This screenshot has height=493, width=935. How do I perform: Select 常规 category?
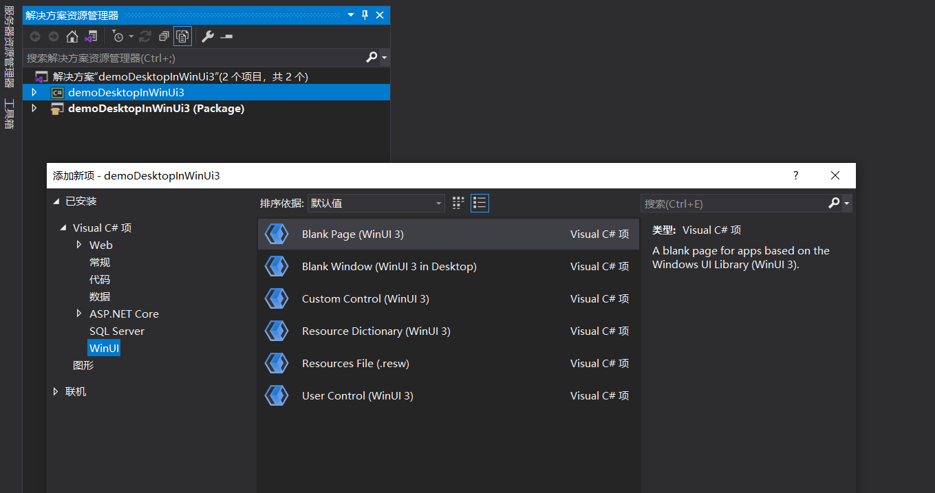coord(100,262)
